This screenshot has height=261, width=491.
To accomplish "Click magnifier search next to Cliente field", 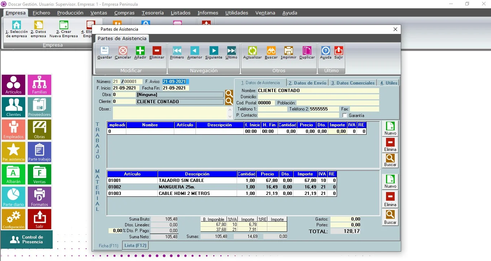I will (229, 101).
